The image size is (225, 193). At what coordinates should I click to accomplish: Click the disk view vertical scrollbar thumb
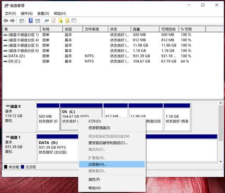coord(221,123)
